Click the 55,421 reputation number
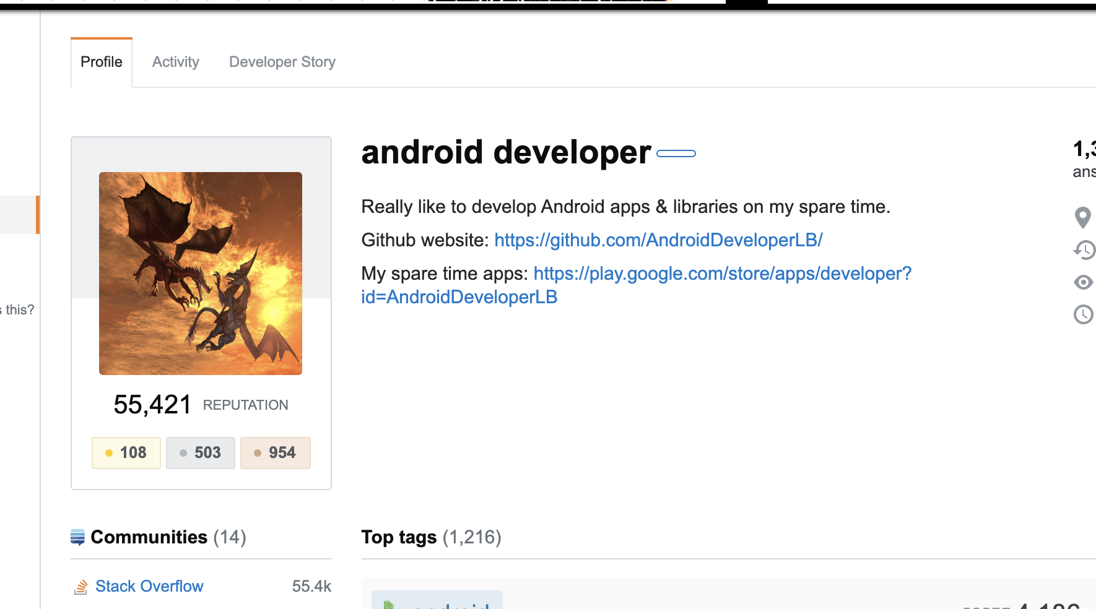This screenshot has height=609, width=1096. [152, 405]
